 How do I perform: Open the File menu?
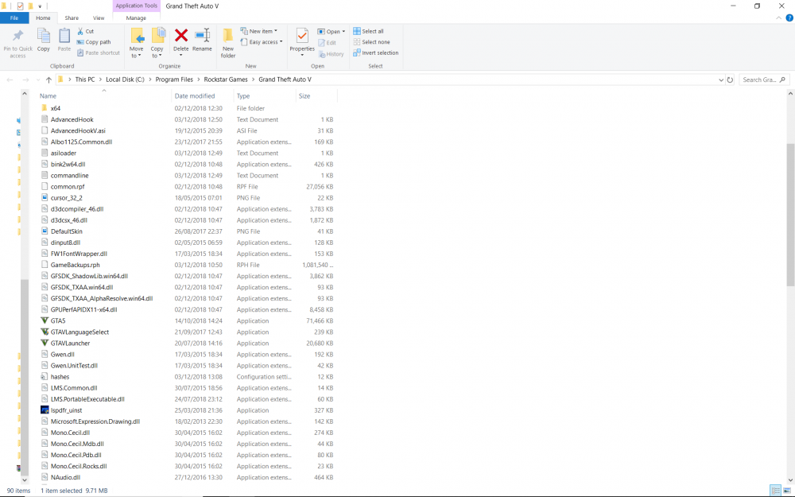point(14,17)
